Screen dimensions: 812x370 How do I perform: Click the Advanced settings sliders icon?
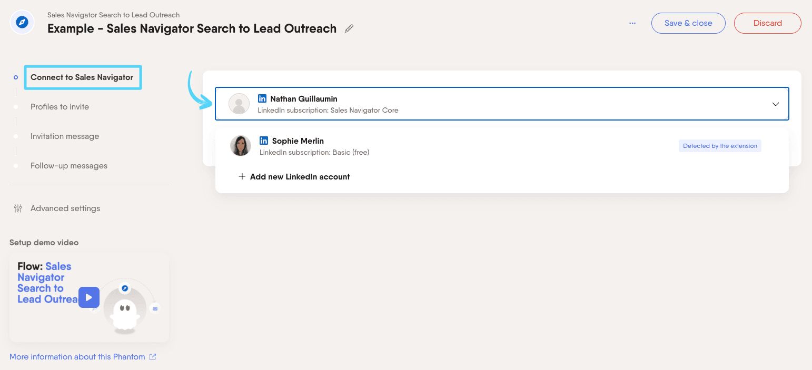click(18, 208)
